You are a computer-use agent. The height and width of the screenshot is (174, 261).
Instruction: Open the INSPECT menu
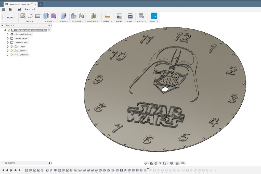108,21
